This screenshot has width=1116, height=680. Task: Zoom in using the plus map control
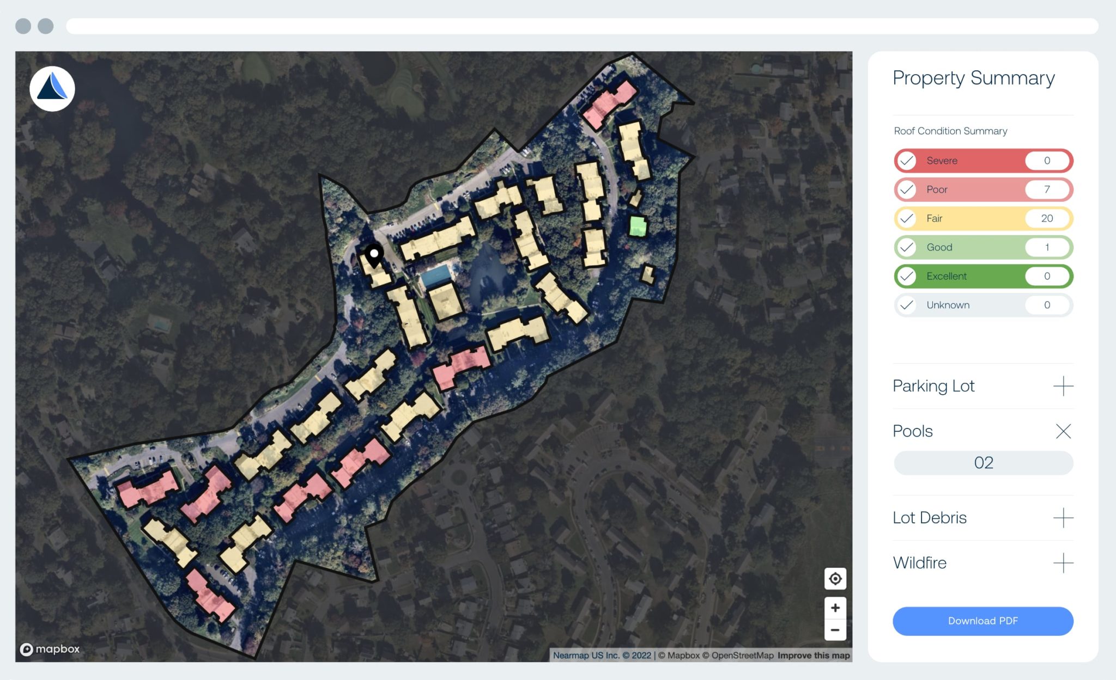tap(835, 608)
